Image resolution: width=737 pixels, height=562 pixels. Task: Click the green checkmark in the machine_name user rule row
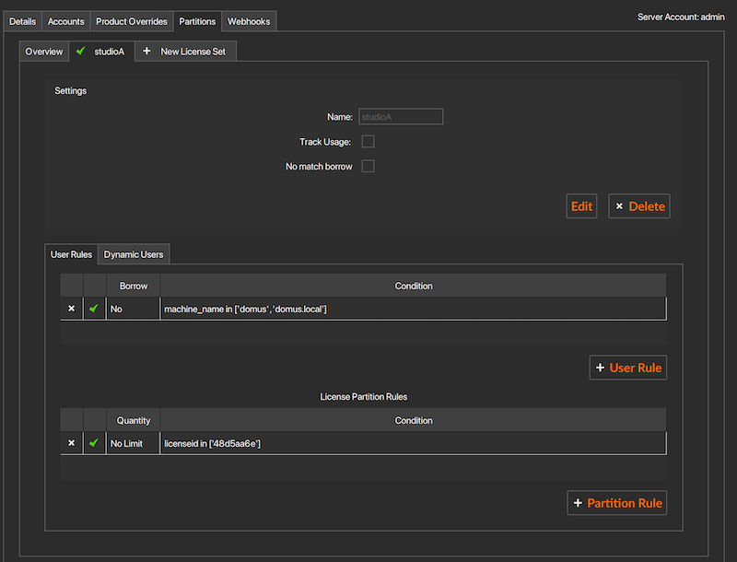coord(94,309)
